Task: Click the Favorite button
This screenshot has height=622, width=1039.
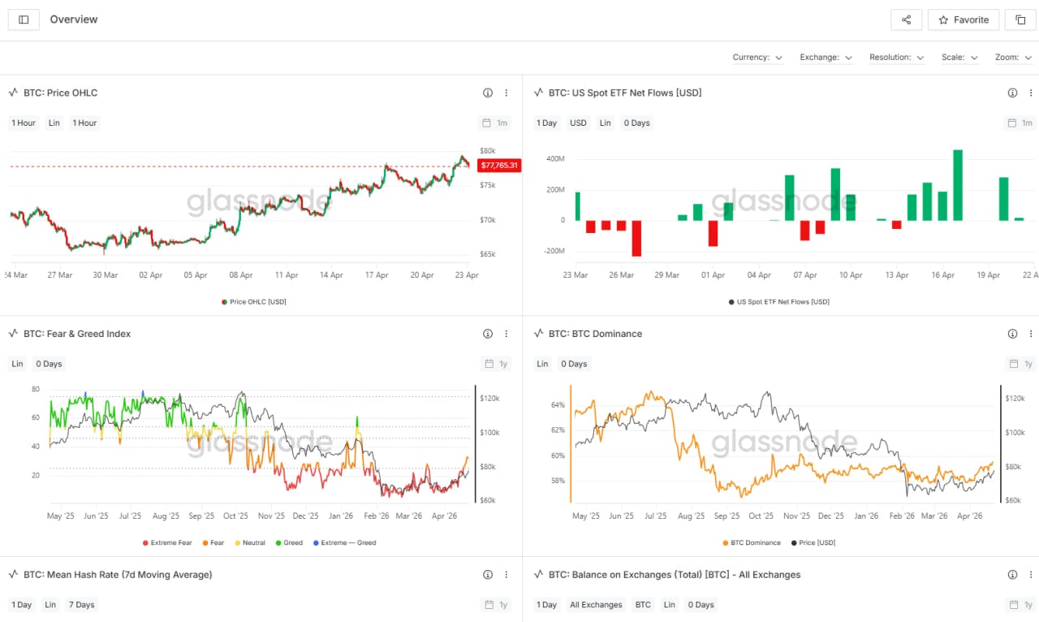Action: point(964,19)
